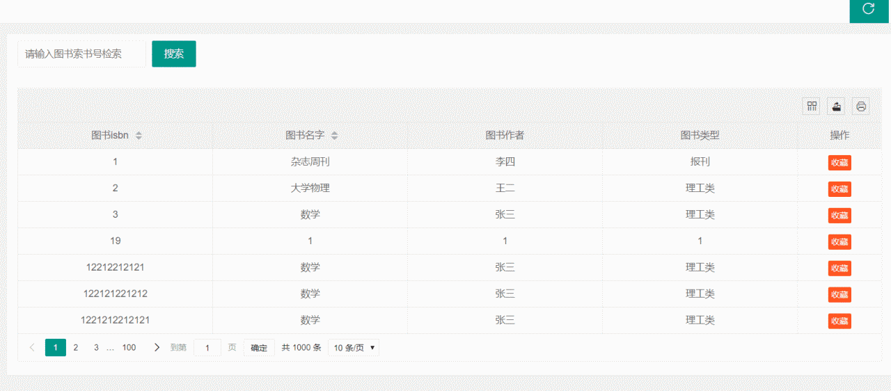The height and width of the screenshot is (391, 891).
Task: Click isbn cell 19
Action: tap(115, 241)
